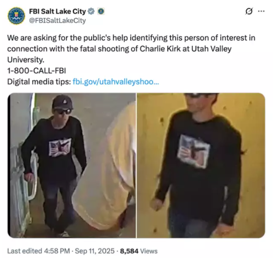Click the FBI Salt Lake City display name
Image resolution: width=275 pixels, height=258 pixels.
tap(57, 11)
